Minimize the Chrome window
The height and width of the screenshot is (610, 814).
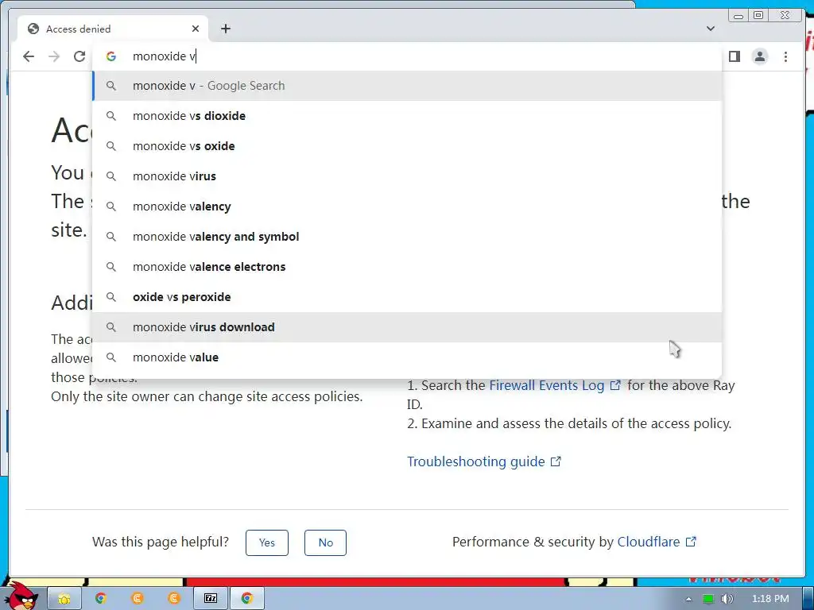[x=738, y=16]
